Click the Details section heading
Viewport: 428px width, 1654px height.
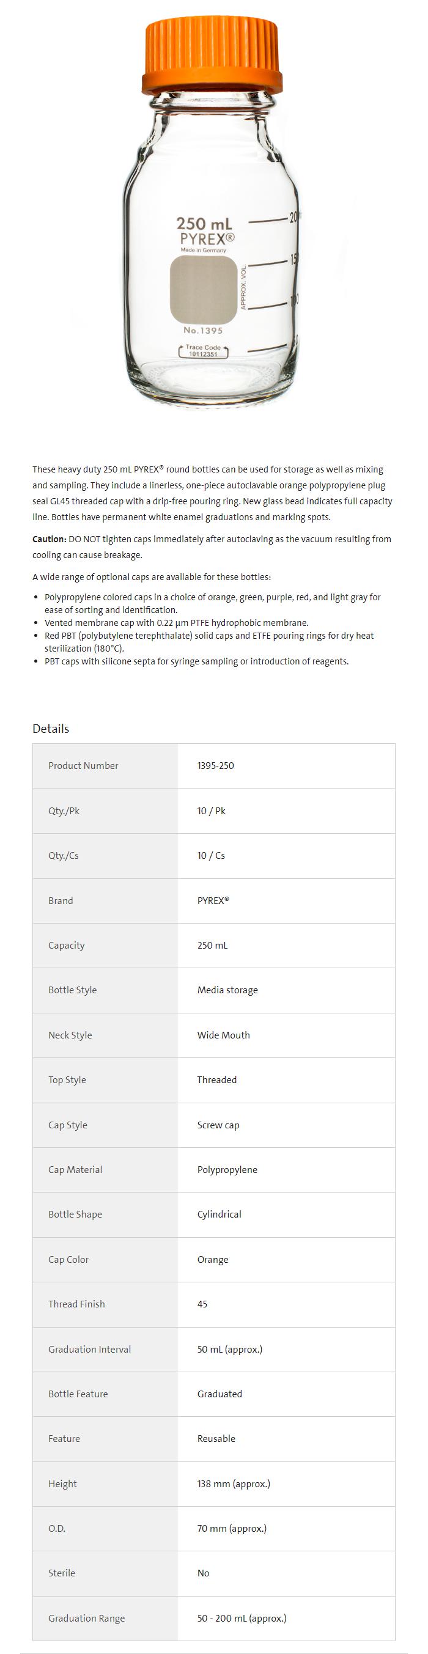click(51, 728)
